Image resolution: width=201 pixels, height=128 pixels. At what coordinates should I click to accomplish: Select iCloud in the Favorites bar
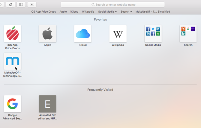point(74,12)
